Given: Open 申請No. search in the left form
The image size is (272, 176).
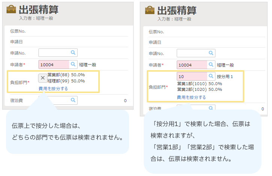Looking at the screenshot, I should [x=74, y=53].
